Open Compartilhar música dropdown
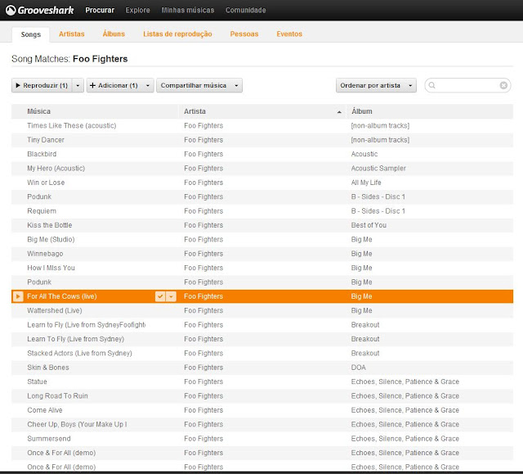This screenshot has height=474, width=523. [x=199, y=85]
